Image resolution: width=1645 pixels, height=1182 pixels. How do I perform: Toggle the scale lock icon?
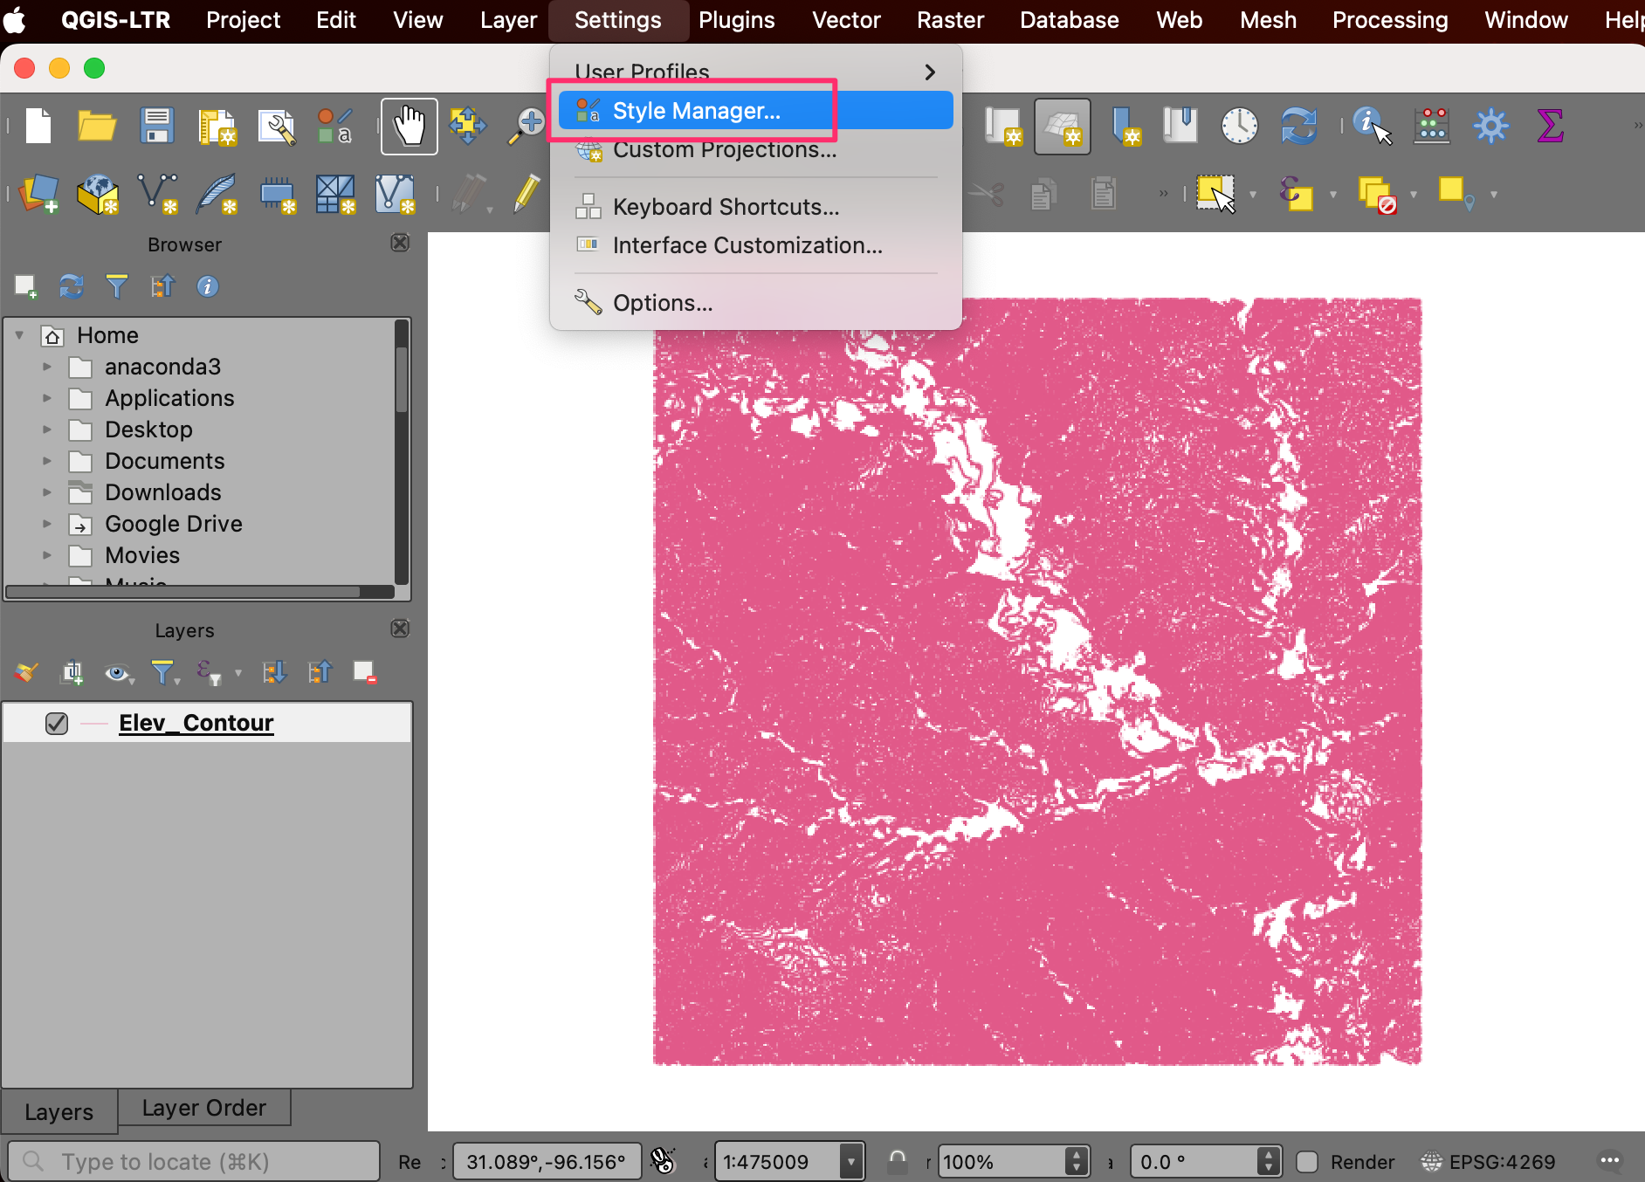[898, 1162]
